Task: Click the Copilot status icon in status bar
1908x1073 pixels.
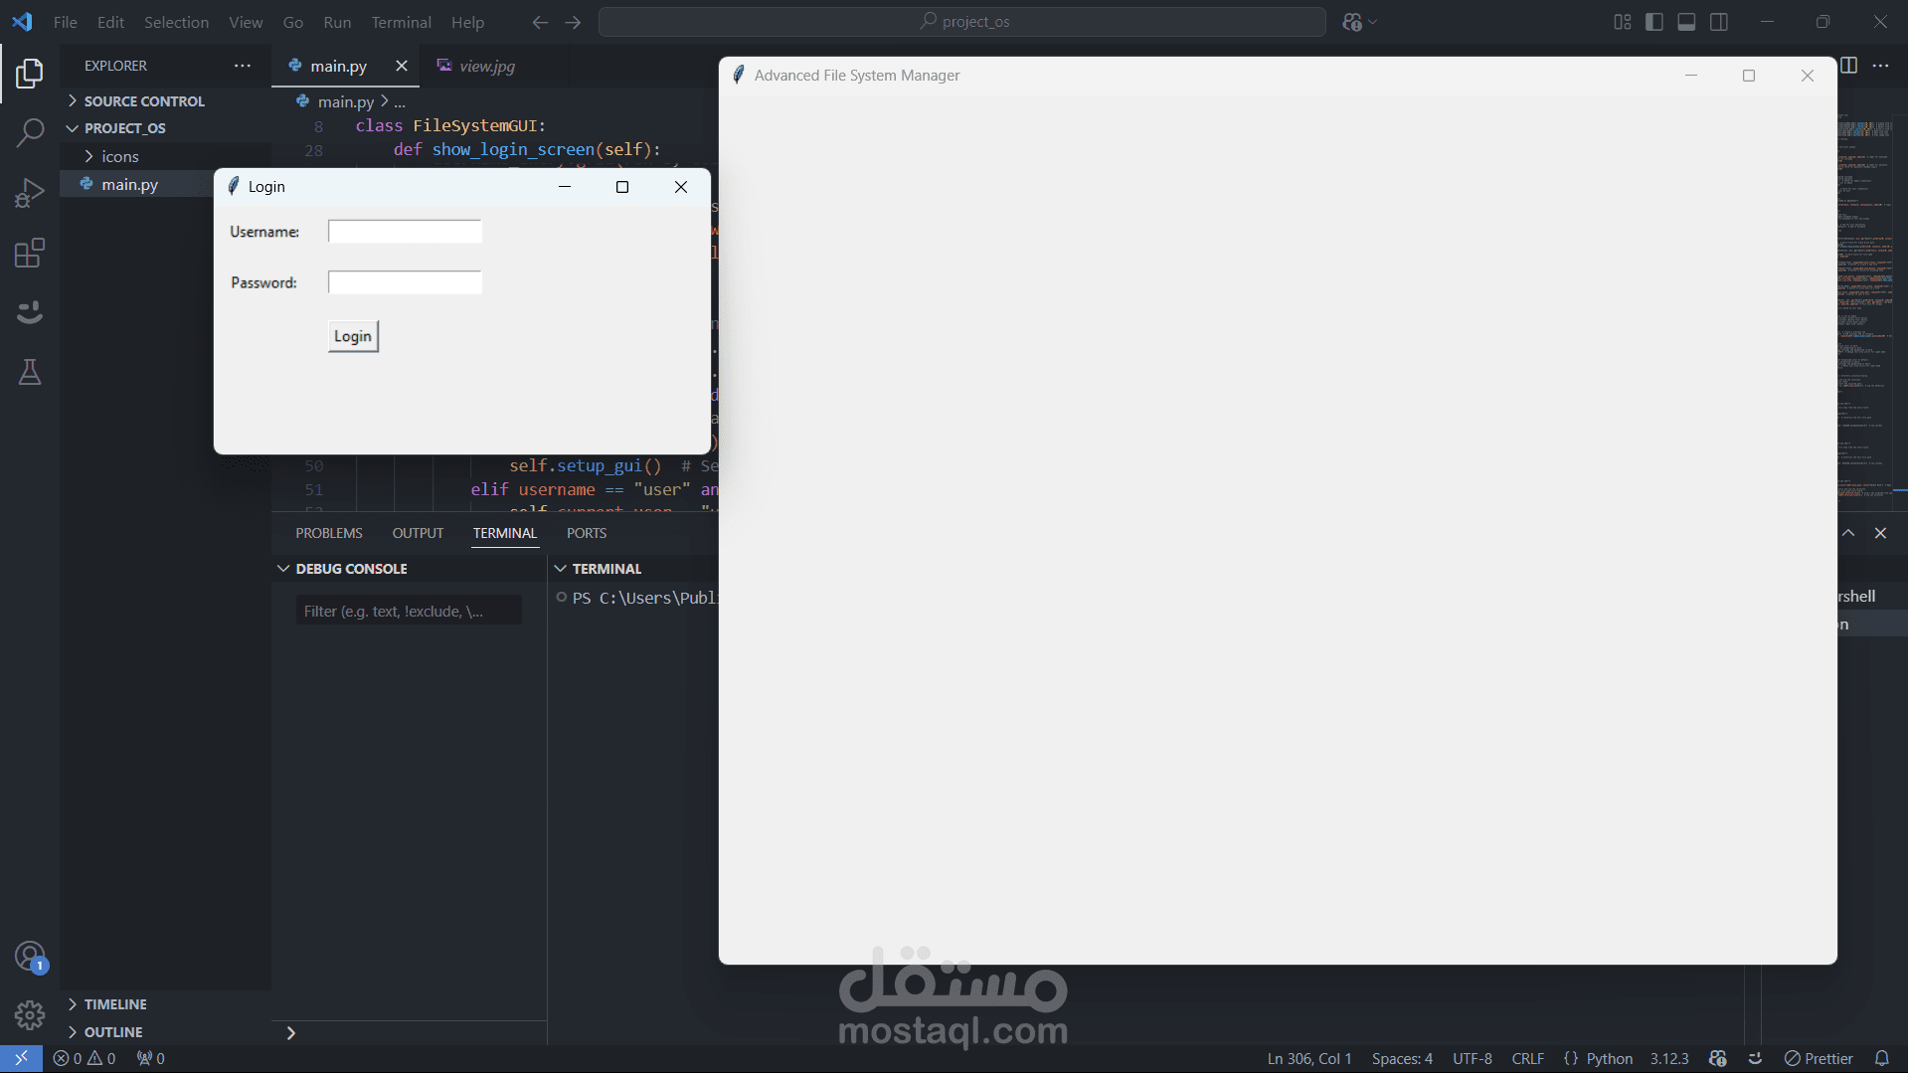Action: (x=1718, y=1058)
